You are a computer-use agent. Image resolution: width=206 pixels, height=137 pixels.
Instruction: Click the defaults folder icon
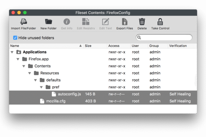[x=42, y=80]
